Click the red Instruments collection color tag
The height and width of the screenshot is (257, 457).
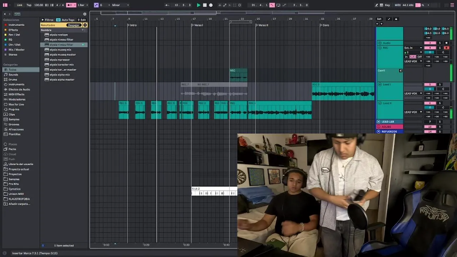[x=5, y=25]
